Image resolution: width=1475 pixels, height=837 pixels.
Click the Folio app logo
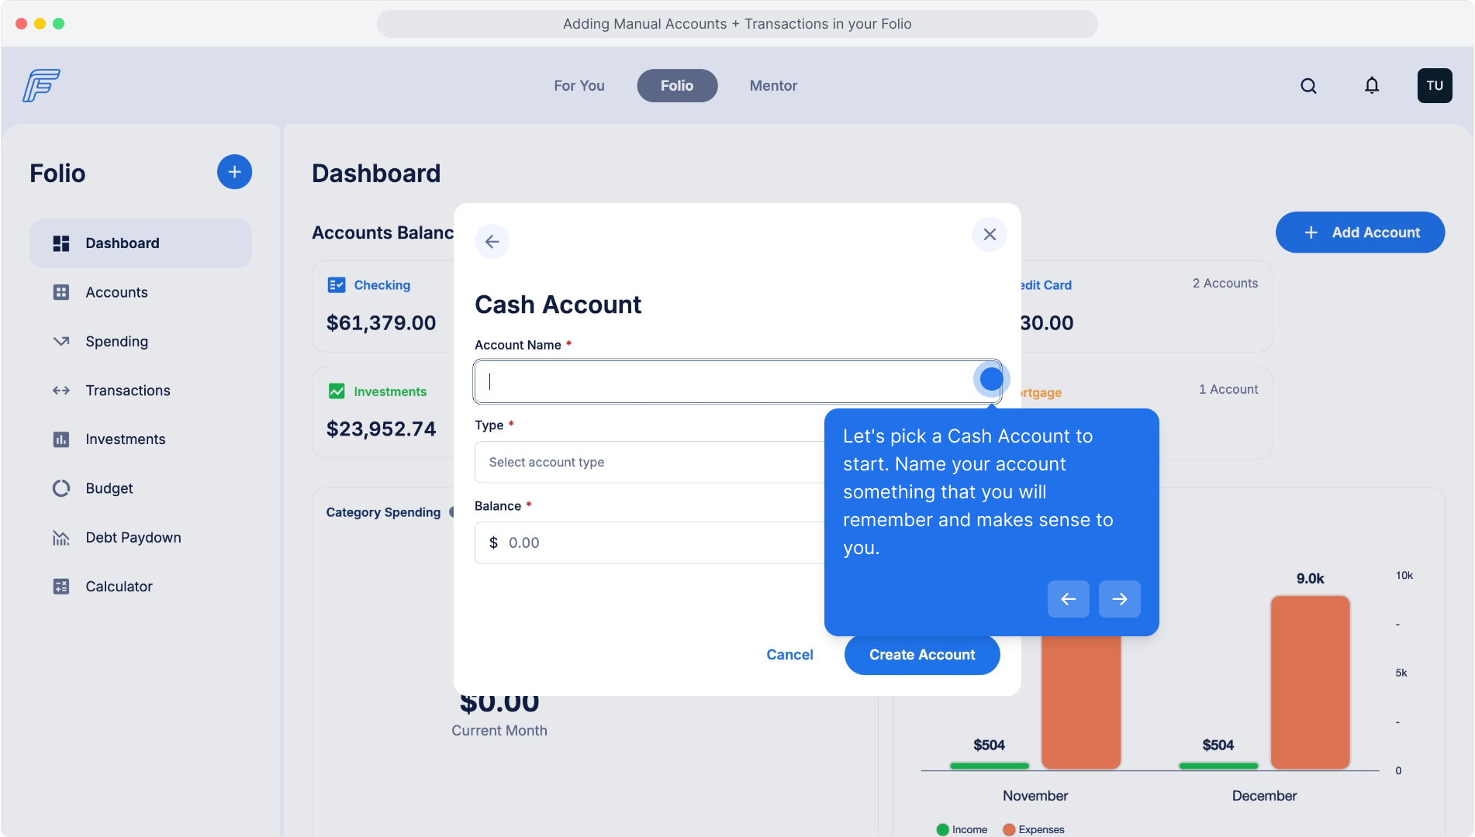click(41, 85)
